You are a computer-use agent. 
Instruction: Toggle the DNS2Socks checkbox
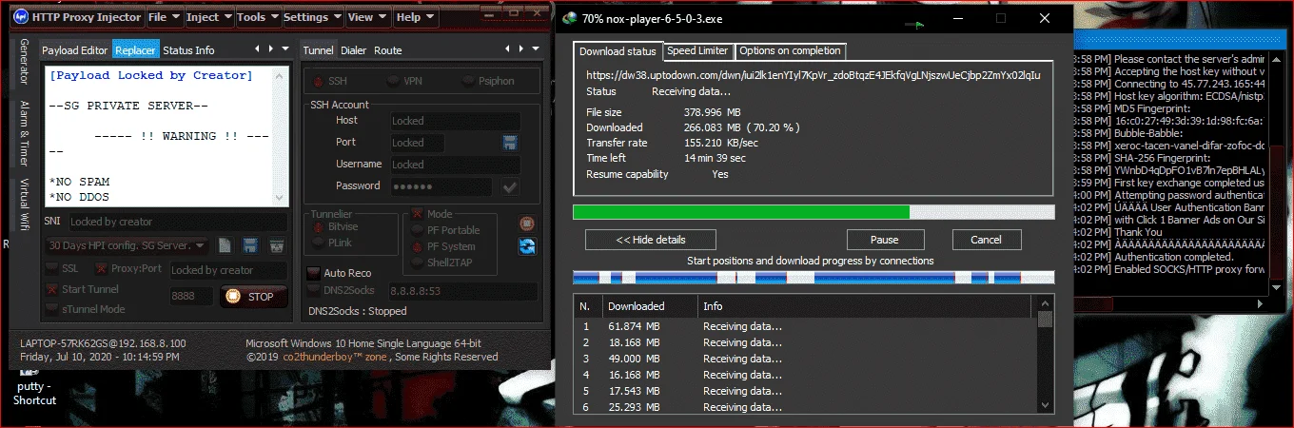point(314,290)
